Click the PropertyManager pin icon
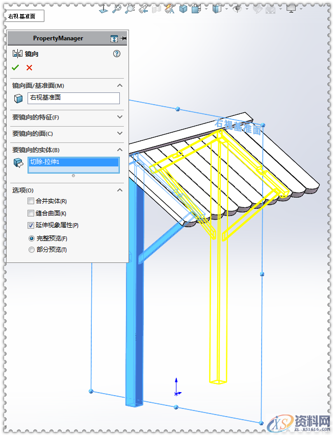 (x=123, y=38)
